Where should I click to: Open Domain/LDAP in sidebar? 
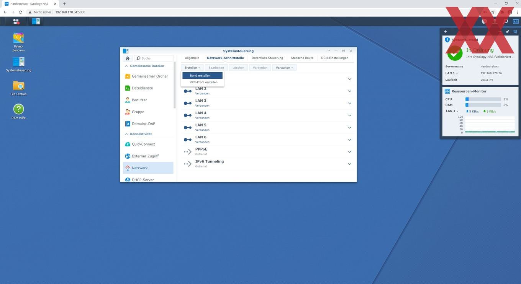pyautogui.click(x=148, y=123)
